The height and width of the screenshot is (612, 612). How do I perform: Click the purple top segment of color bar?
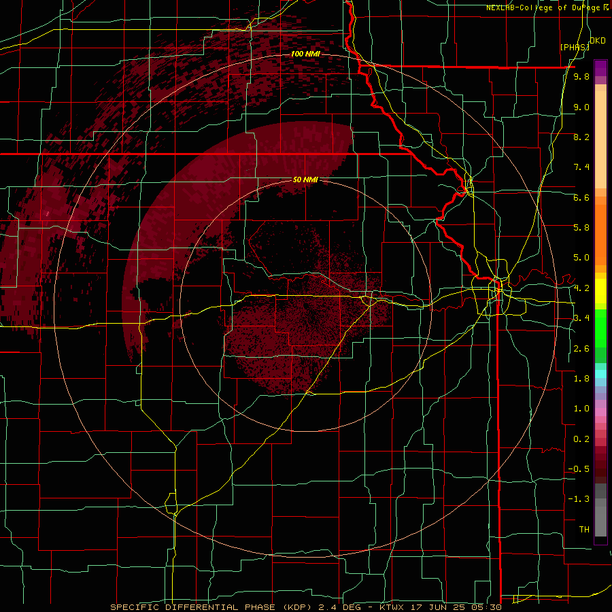tap(600, 68)
